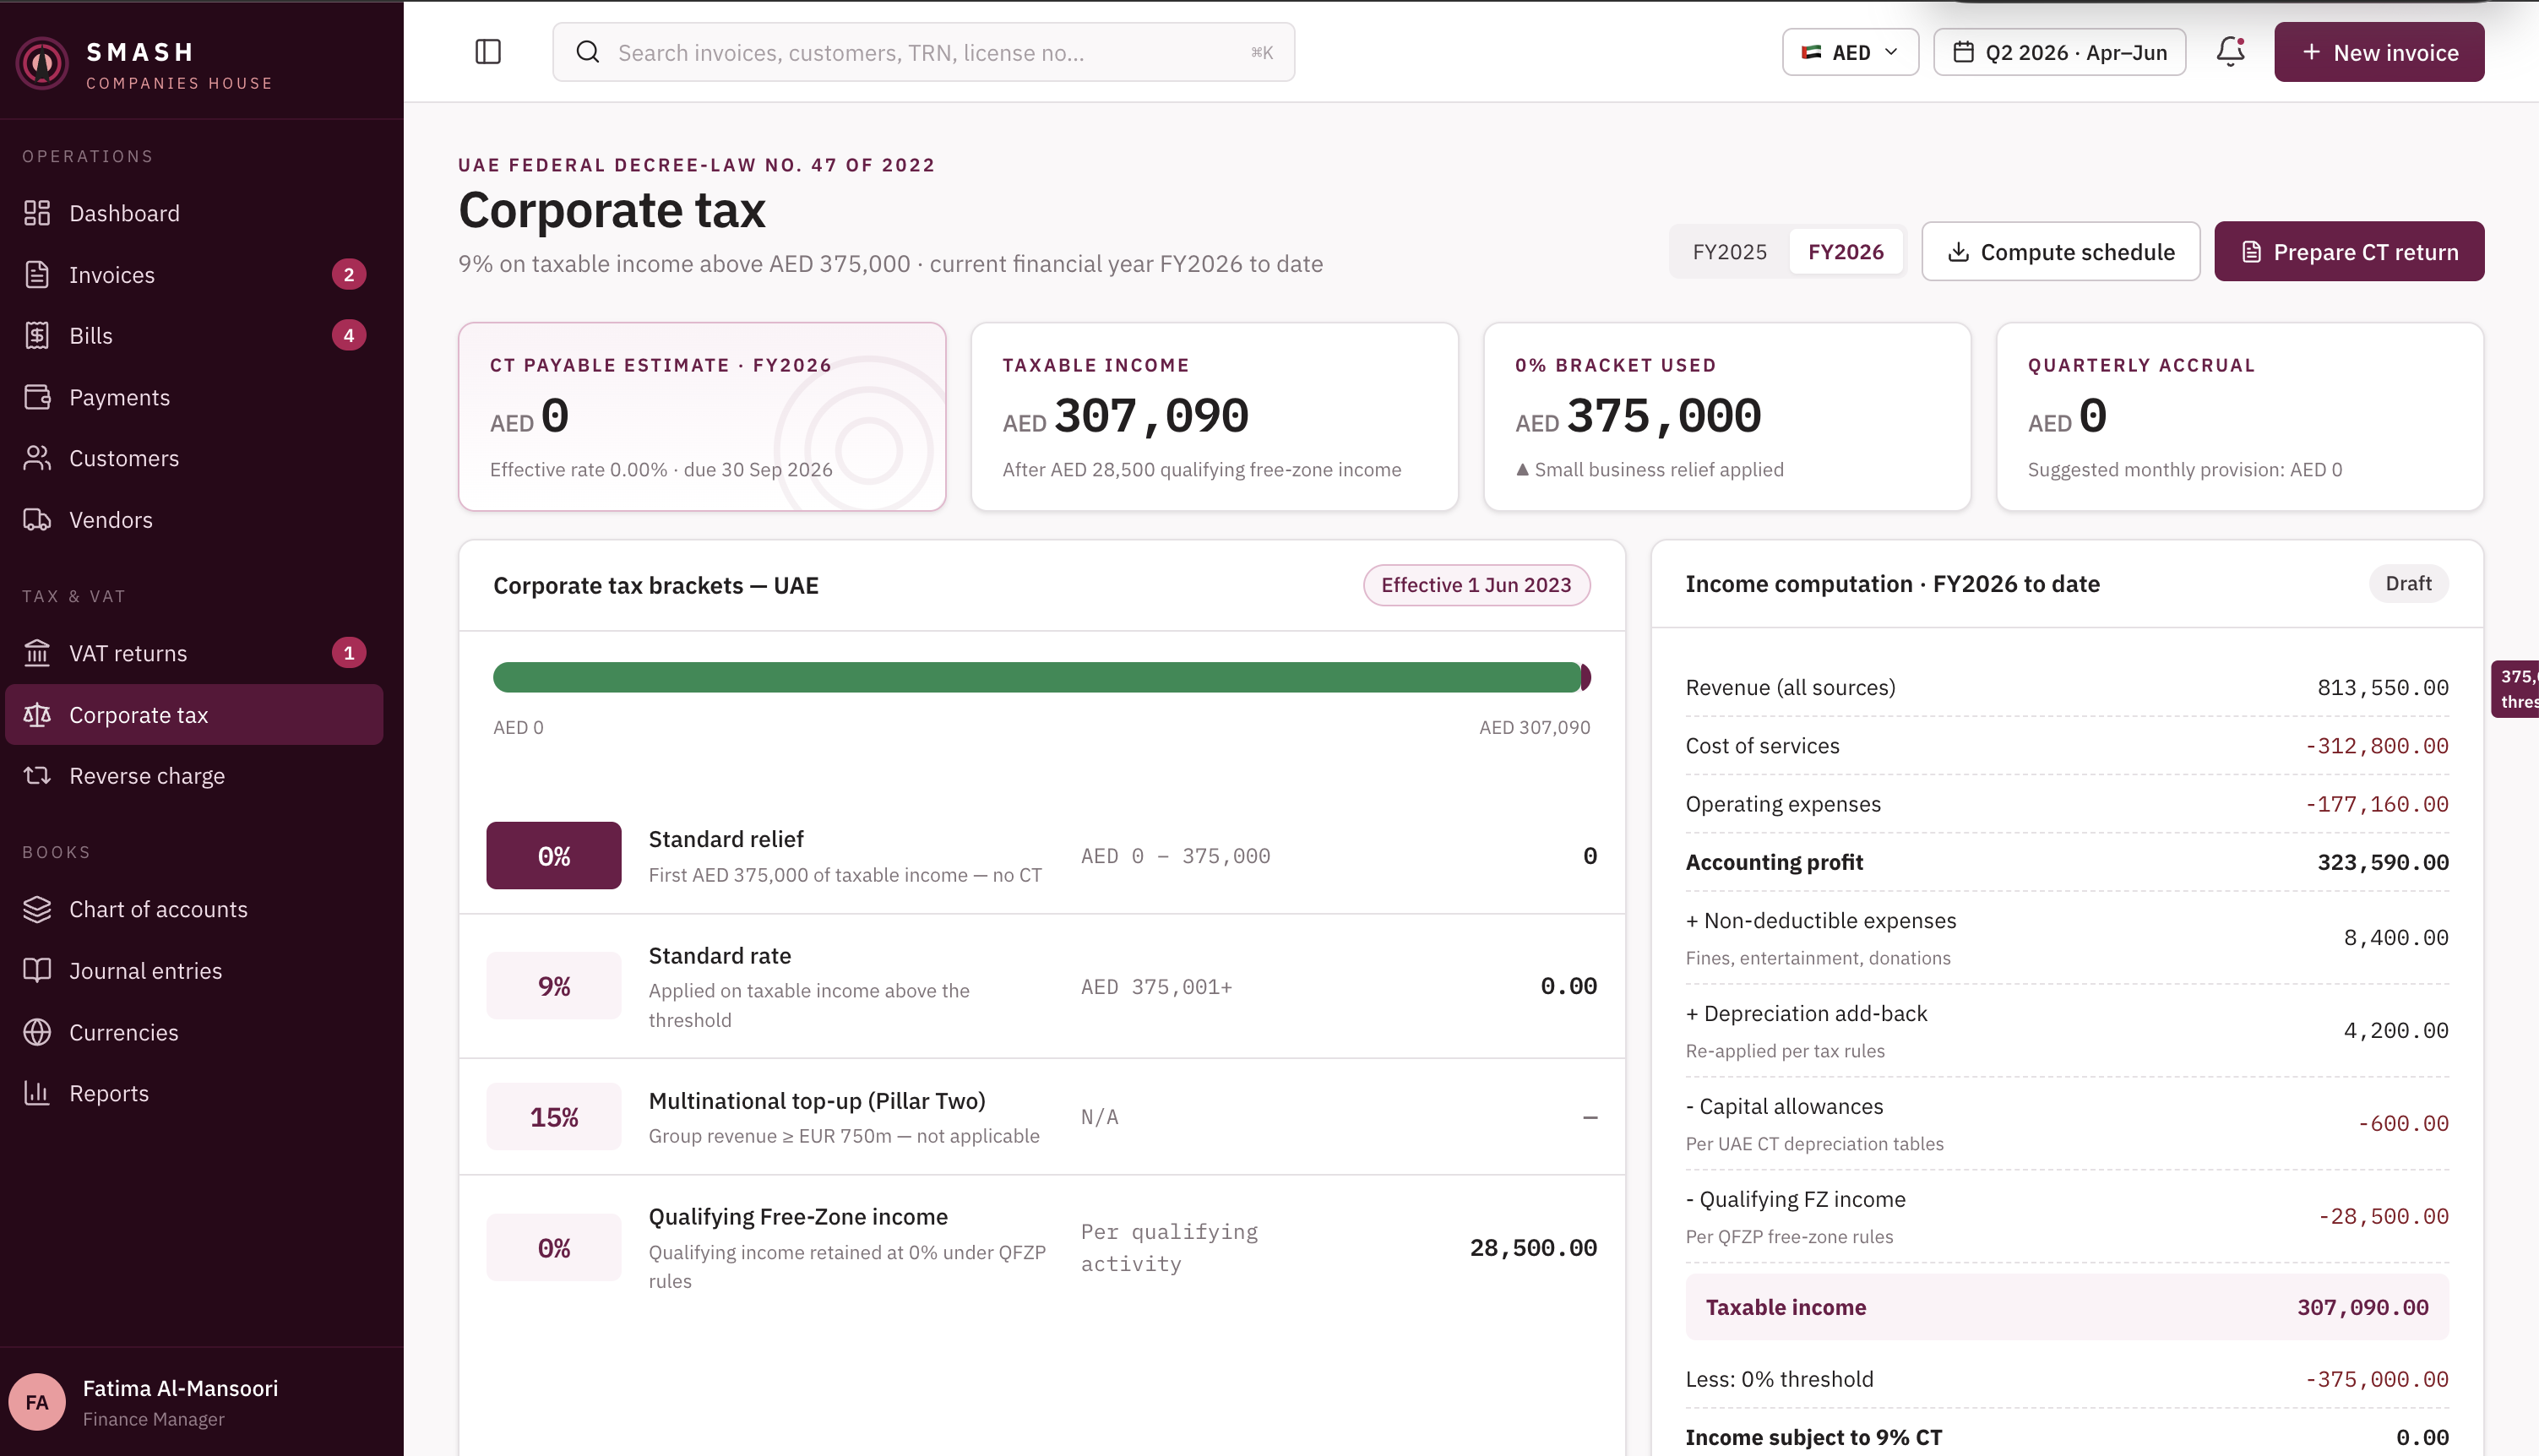2539x1456 pixels.
Task: Click the Taxable Income summary card
Action: pos(1214,416)
